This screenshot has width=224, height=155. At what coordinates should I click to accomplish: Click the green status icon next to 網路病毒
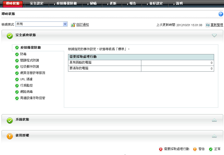point(17,92)
